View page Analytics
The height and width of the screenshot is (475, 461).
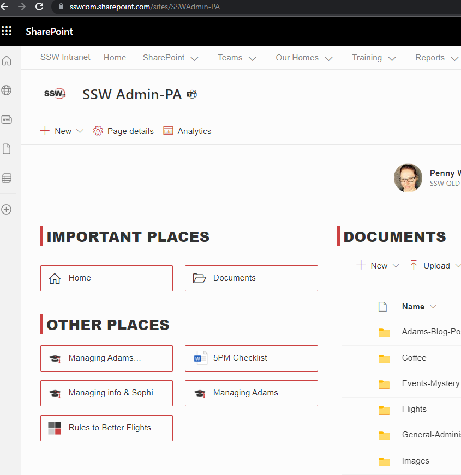tap(188, 131)
